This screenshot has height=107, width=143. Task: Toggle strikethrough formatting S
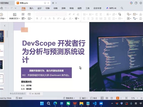pos(54,18)
